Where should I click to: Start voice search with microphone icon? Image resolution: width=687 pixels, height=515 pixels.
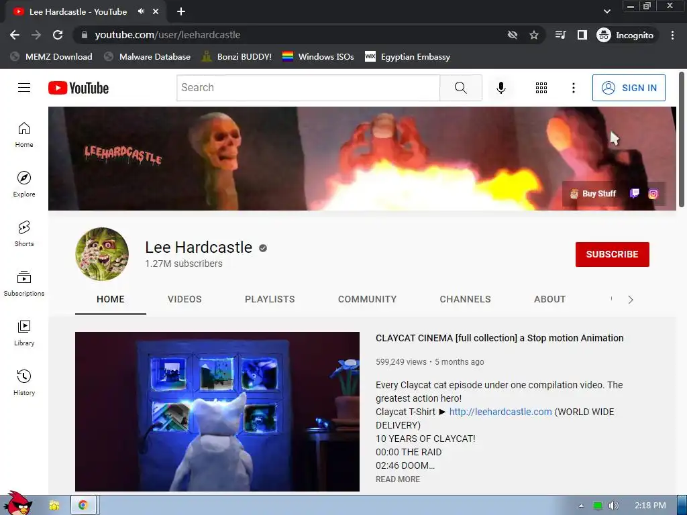pos(500,88)
